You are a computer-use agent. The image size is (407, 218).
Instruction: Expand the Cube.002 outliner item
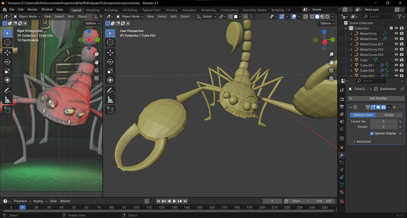(x=351, y=71)
